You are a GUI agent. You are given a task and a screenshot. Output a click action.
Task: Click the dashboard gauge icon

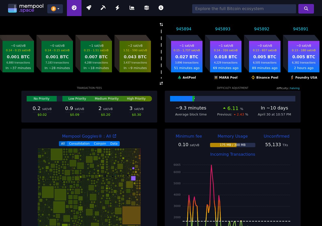coord(74,8)
